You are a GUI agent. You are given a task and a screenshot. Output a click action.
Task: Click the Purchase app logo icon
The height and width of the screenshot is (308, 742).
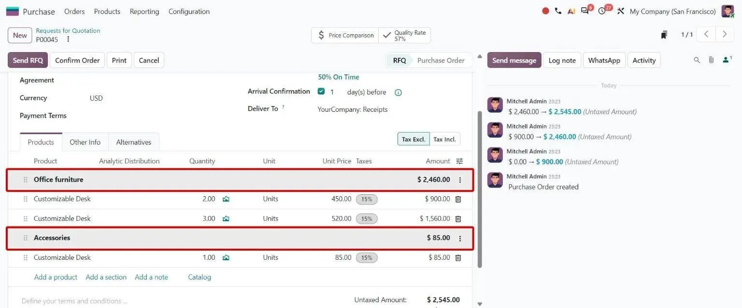click(12, 11)
